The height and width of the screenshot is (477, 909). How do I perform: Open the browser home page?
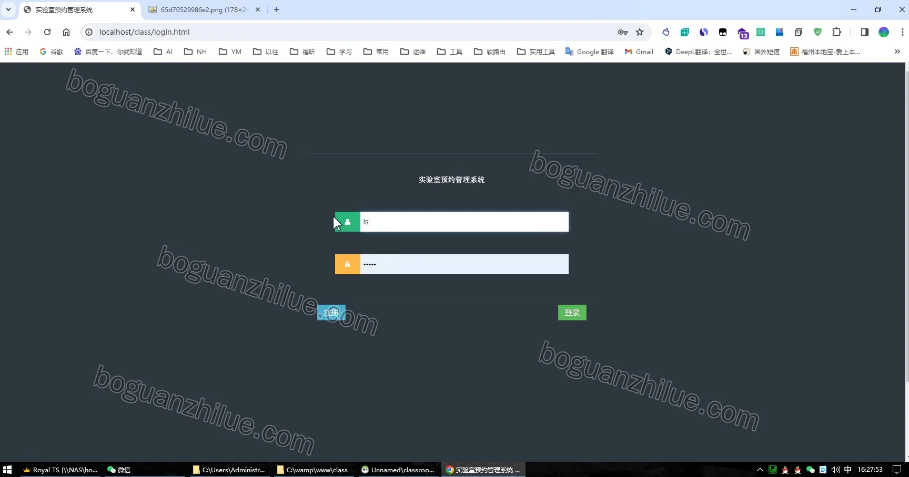tap(66, 32)
